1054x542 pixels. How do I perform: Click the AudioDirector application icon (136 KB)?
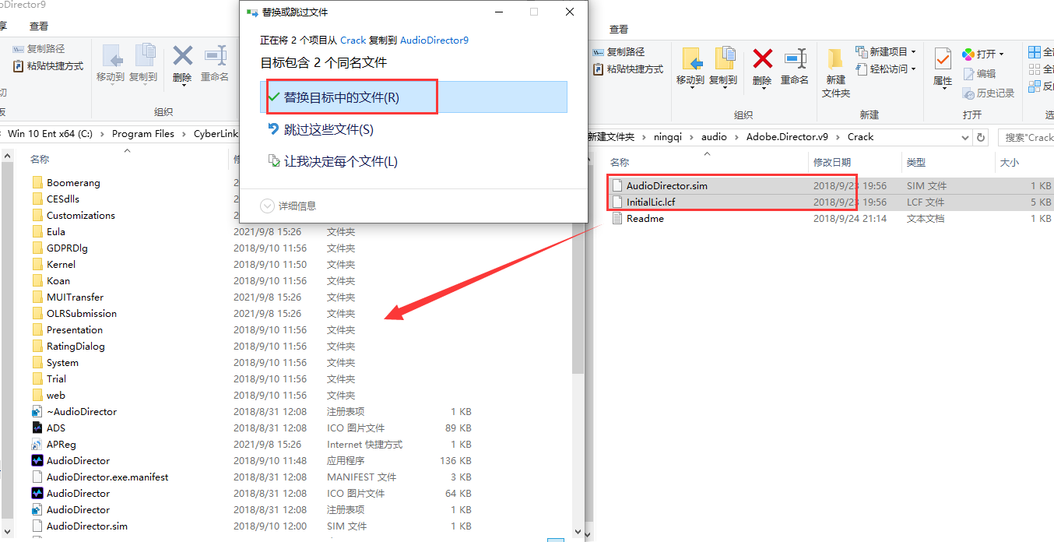37,460
